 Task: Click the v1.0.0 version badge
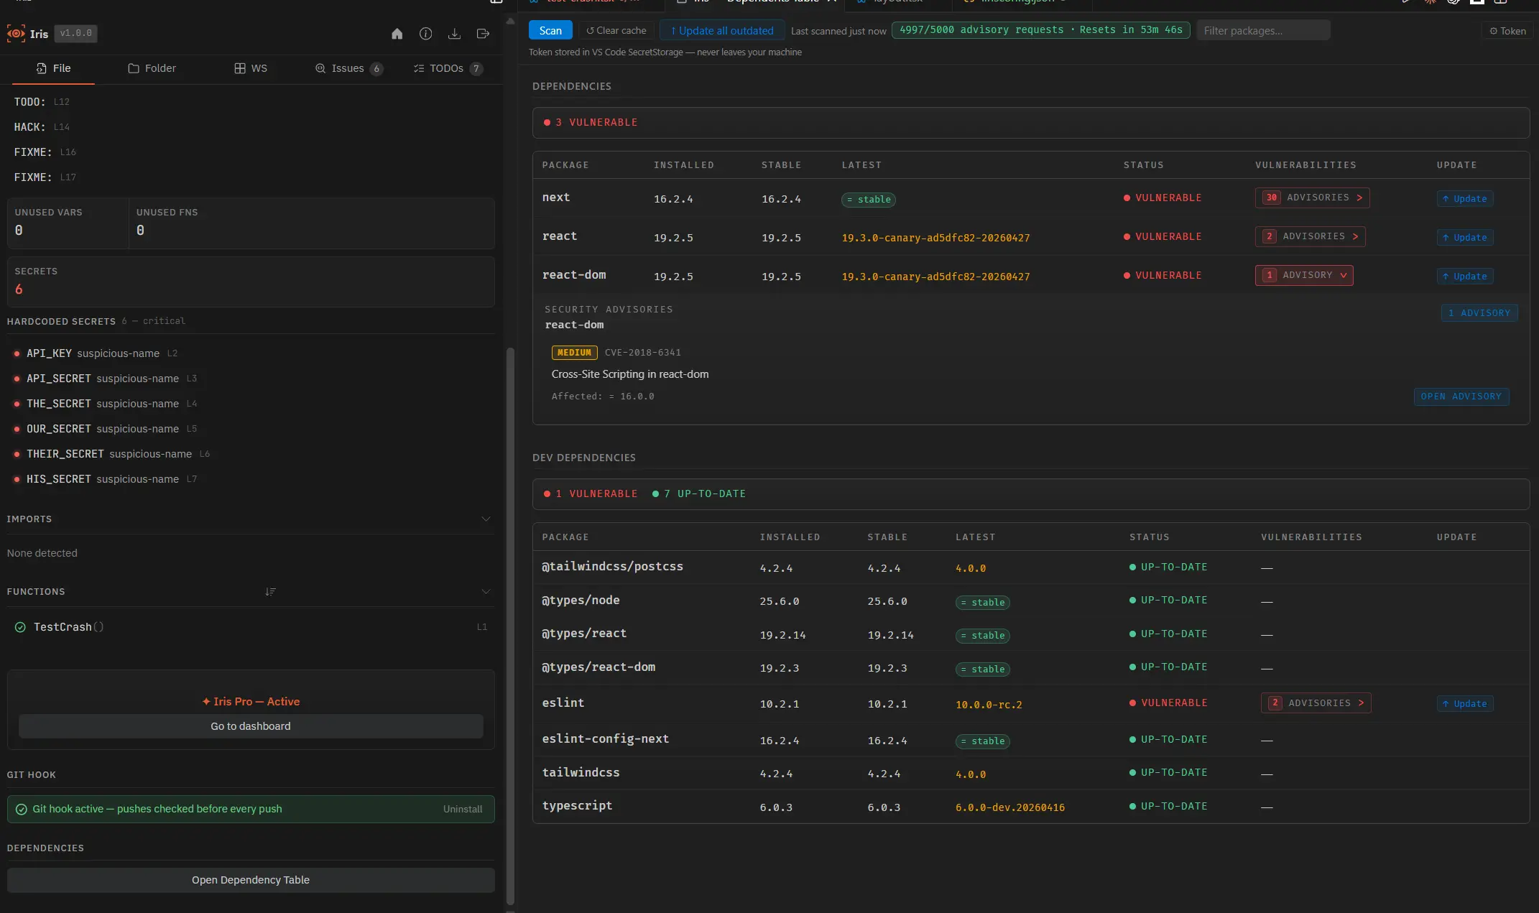tap(75, 33)
